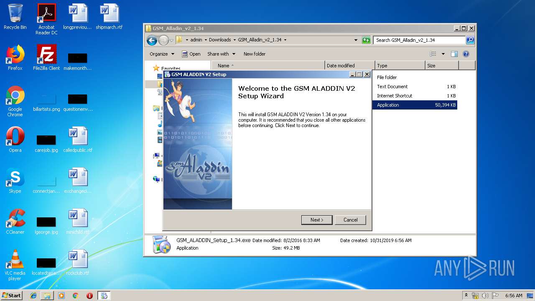Open the Recycle Bin desktop icon
This screenshot has height=301, width=535.
[15, 17]
